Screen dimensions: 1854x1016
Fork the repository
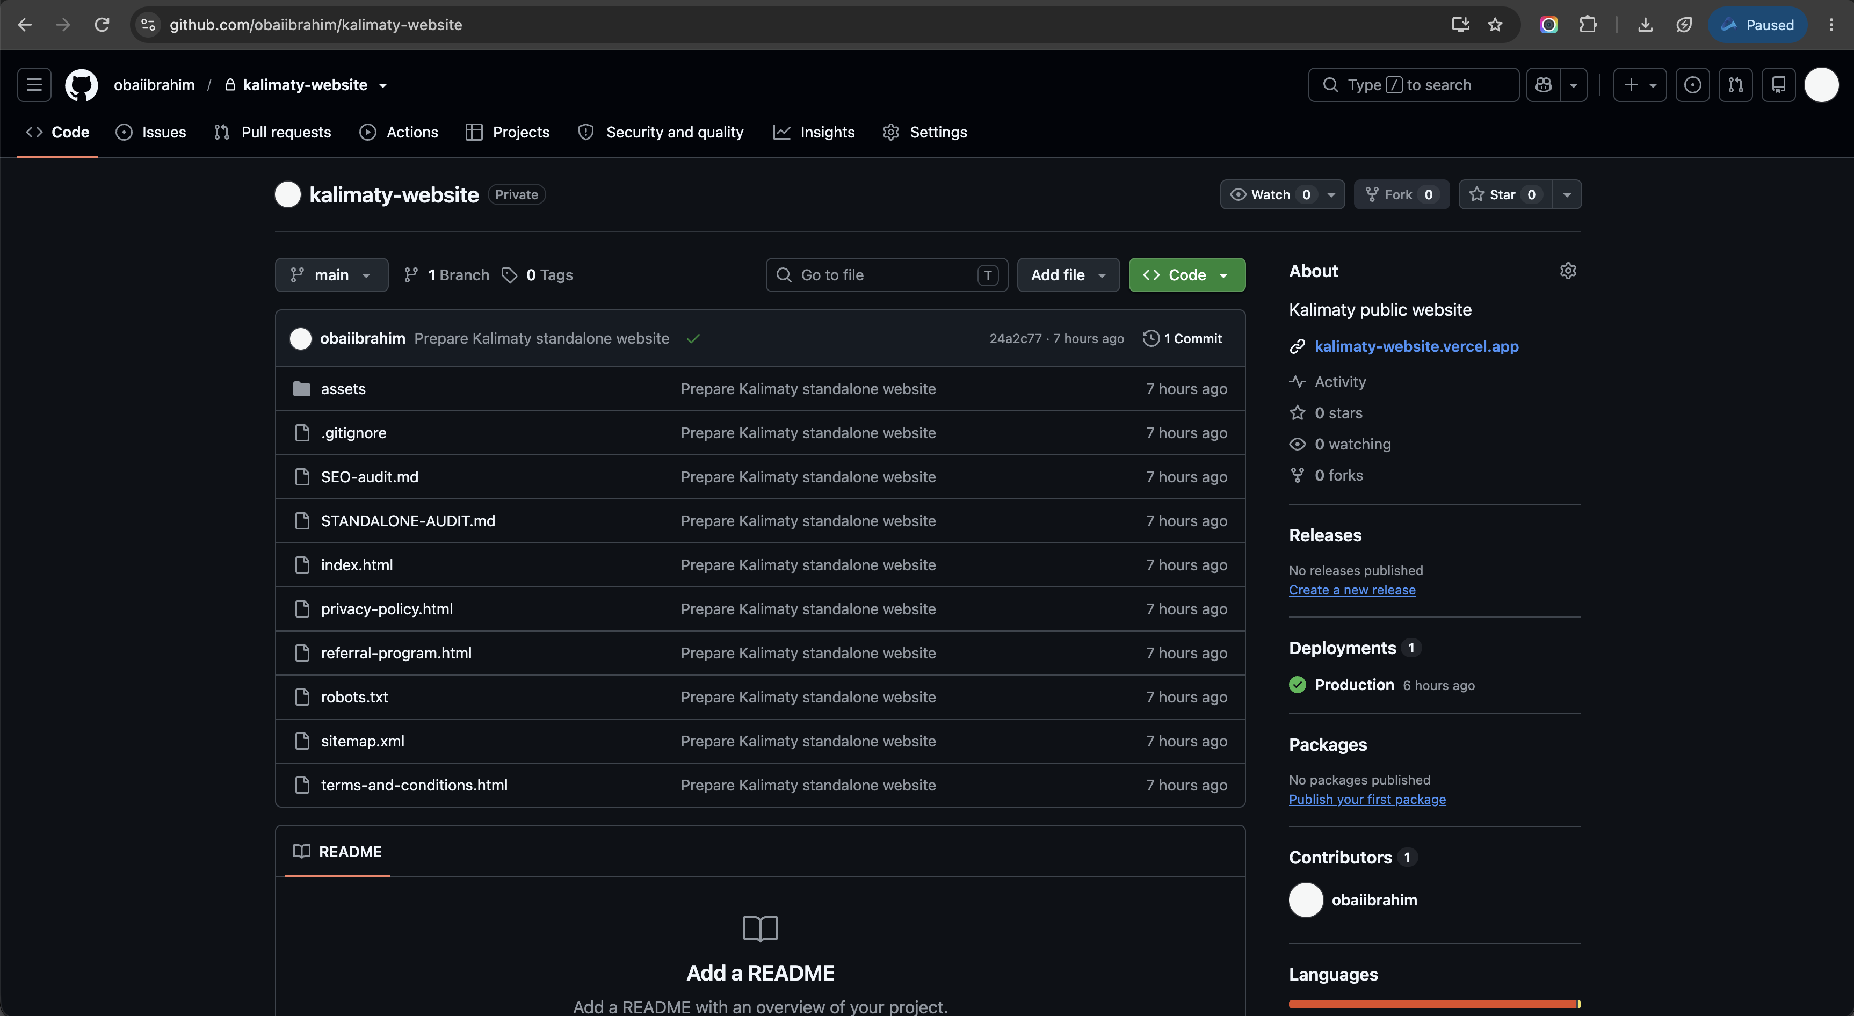(1401, 194)
